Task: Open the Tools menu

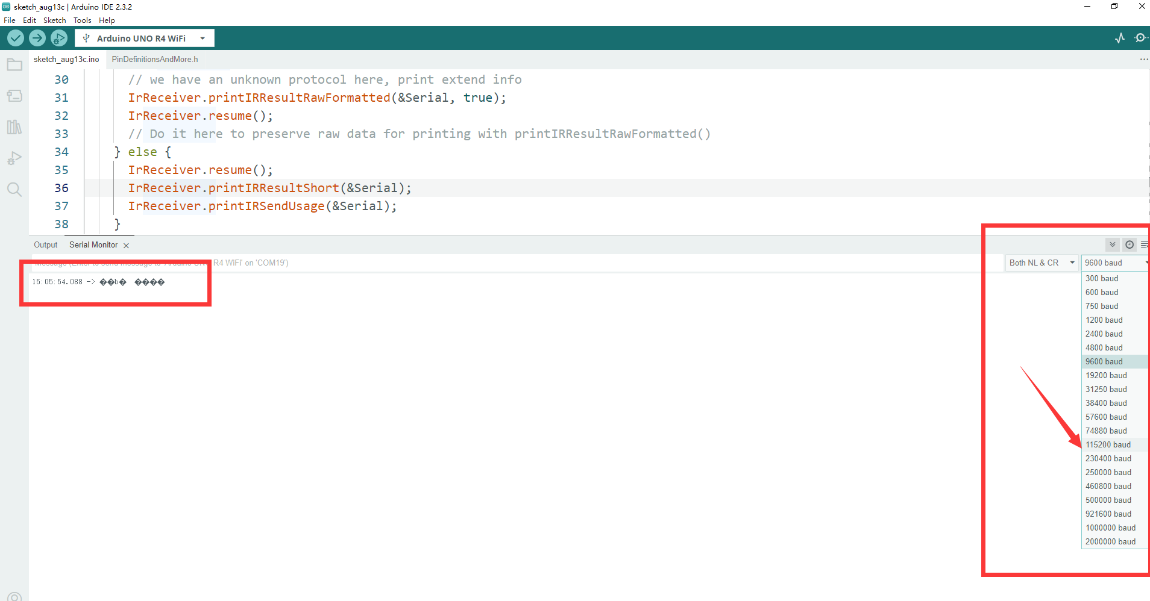Action: (83, 20)
